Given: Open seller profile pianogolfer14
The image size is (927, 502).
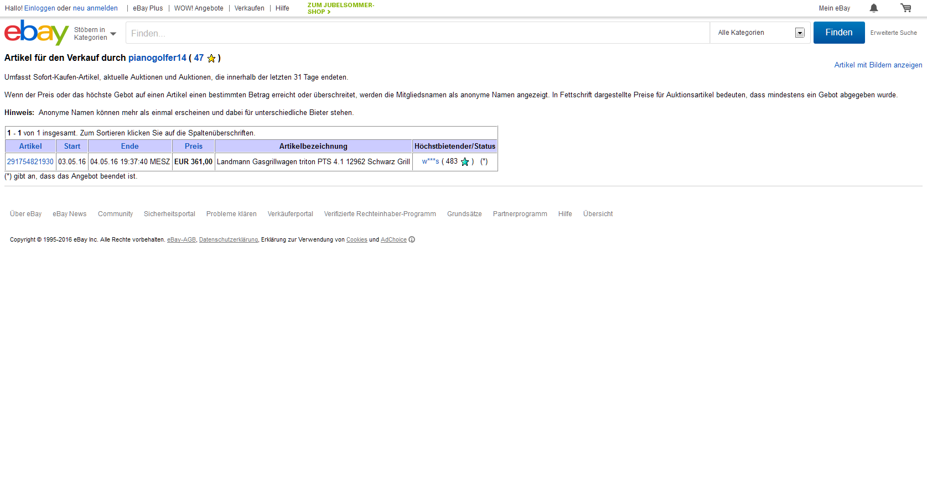Looking at the screenshot, I should [x=157, y=58].
